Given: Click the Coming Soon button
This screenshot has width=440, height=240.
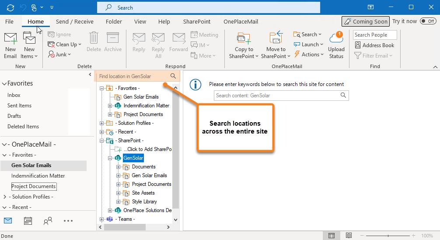Looking at the screenshot, I should click(x=366, y=21).
